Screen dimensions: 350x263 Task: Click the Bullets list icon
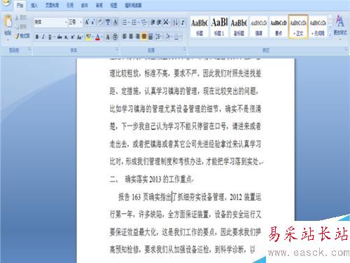click(x=125, y=22)
